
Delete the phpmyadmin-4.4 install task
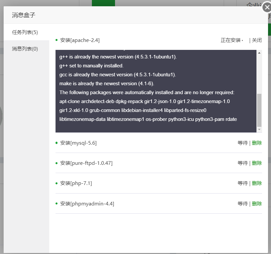pyautogui.click(x=257, y=204)
